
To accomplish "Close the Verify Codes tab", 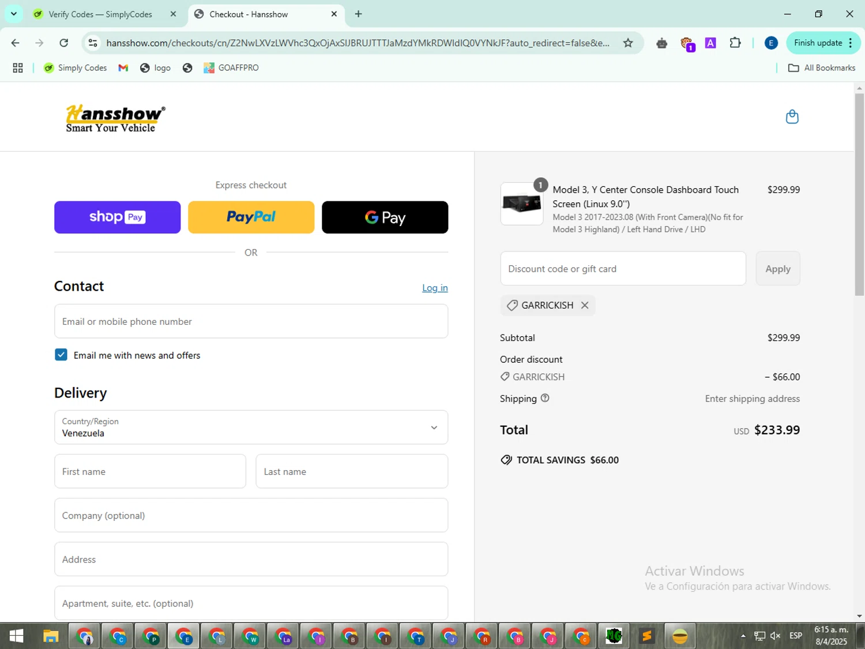I will (x=173, y=14).
